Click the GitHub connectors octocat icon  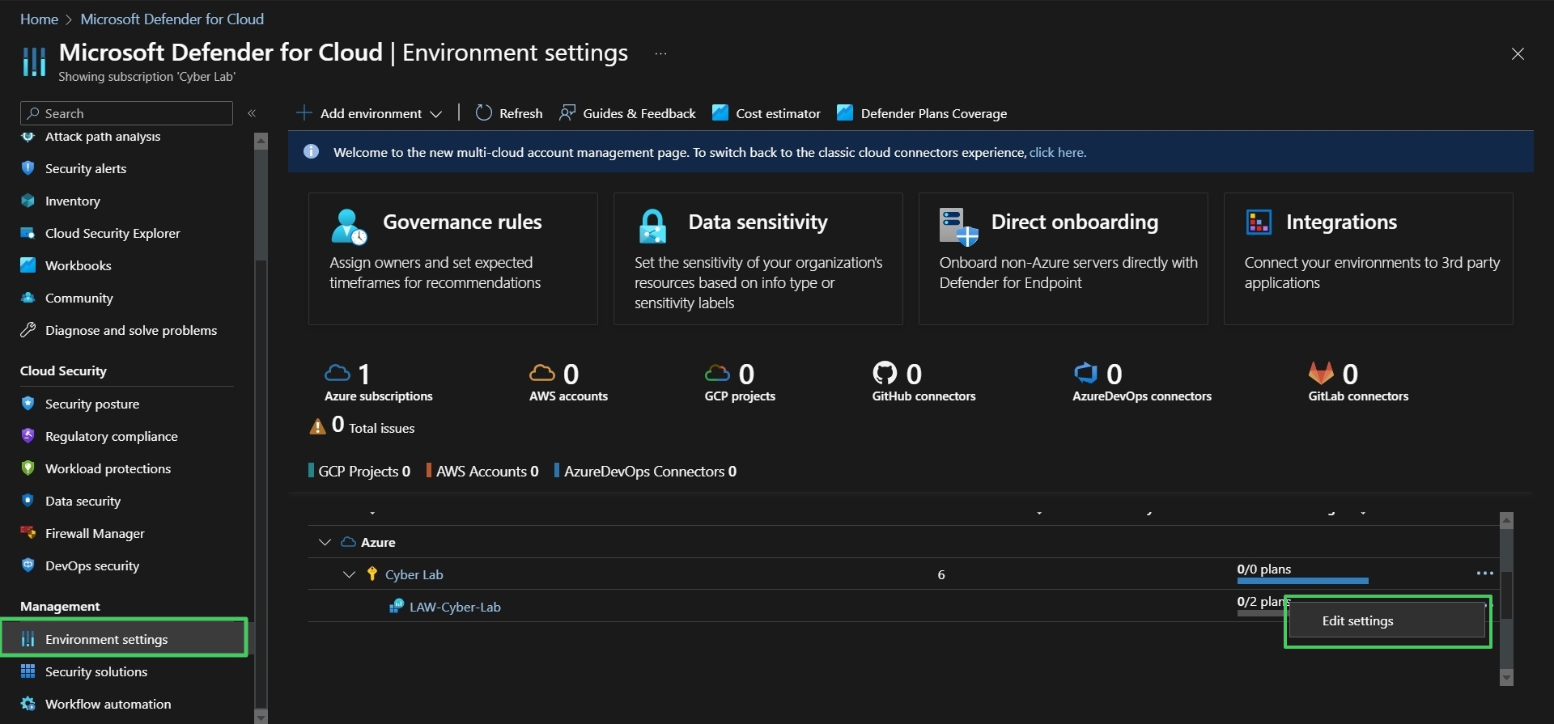pos(885,373)
